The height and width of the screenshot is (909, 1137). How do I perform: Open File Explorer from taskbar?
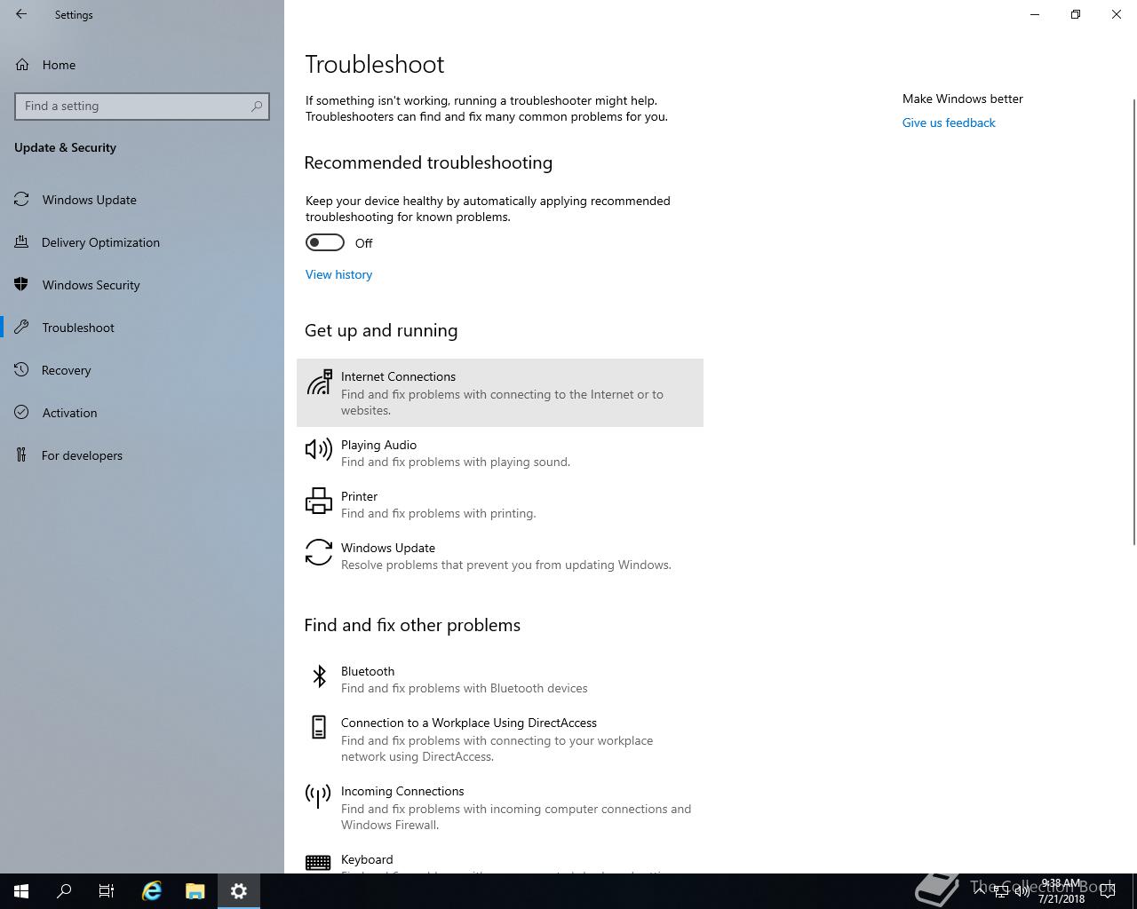coord(195,891)
